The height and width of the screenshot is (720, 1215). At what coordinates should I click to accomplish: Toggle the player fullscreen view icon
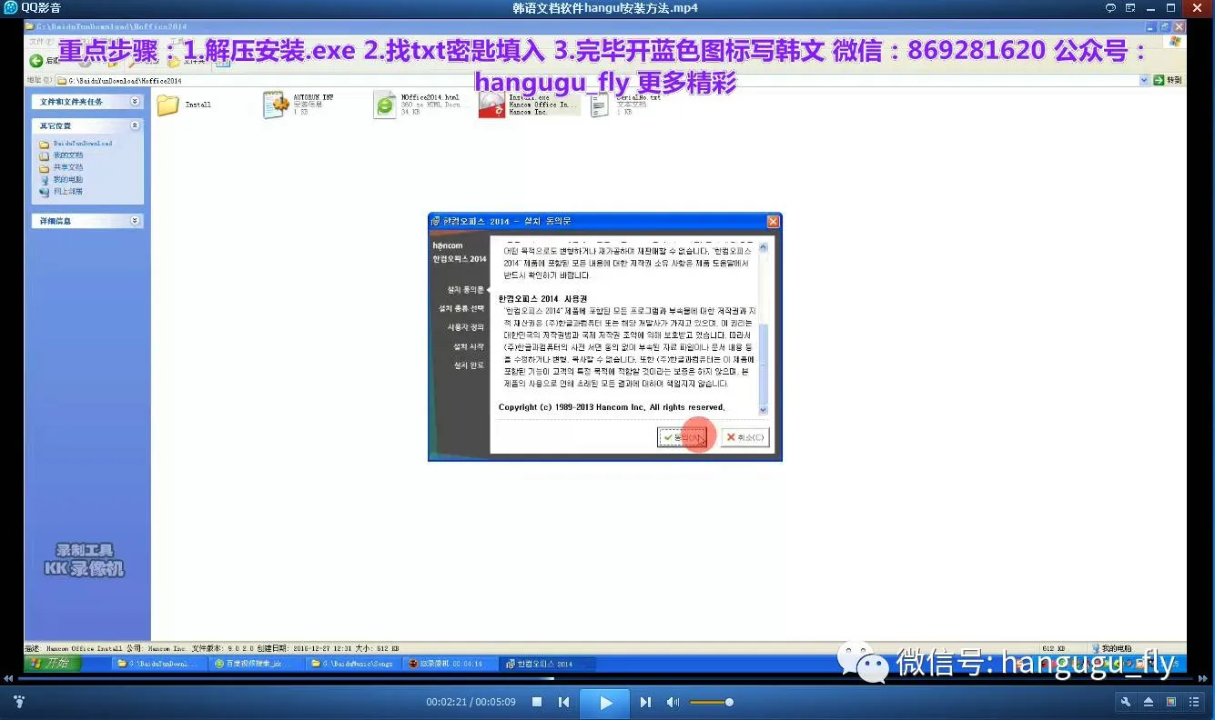[1171, 702]
